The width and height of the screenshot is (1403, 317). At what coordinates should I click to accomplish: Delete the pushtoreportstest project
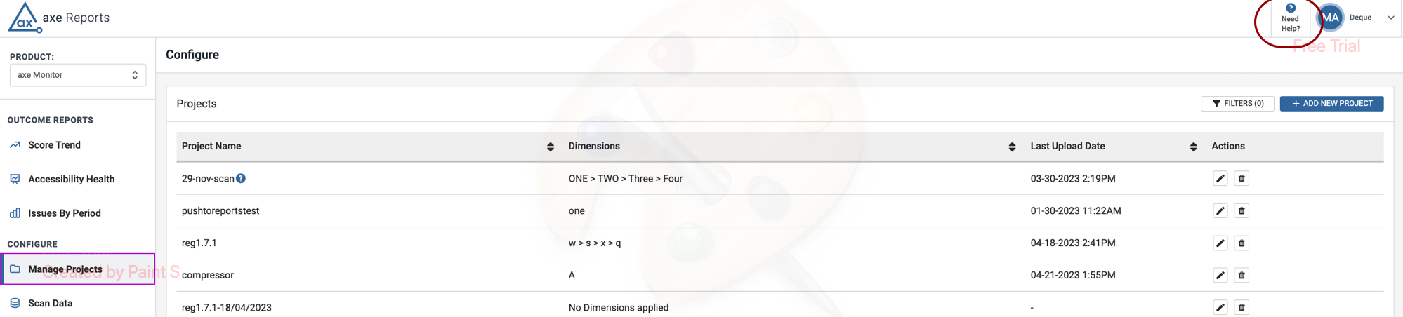[x=1241, y=211]
